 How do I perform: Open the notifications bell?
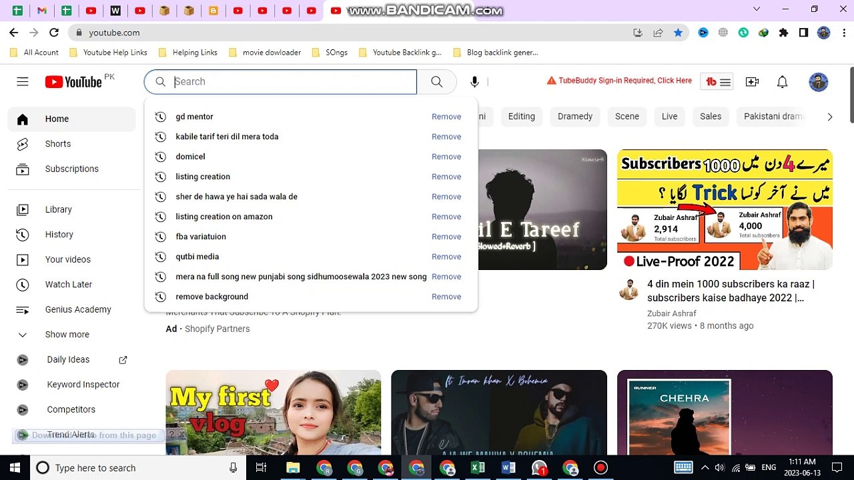coord(783,82)
